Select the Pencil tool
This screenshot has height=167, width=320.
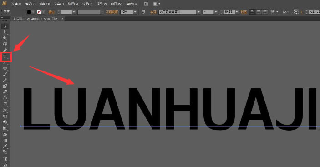click(x=5, y=80)
